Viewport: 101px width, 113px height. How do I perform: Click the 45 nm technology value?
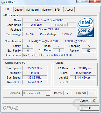tap(30, 34)
